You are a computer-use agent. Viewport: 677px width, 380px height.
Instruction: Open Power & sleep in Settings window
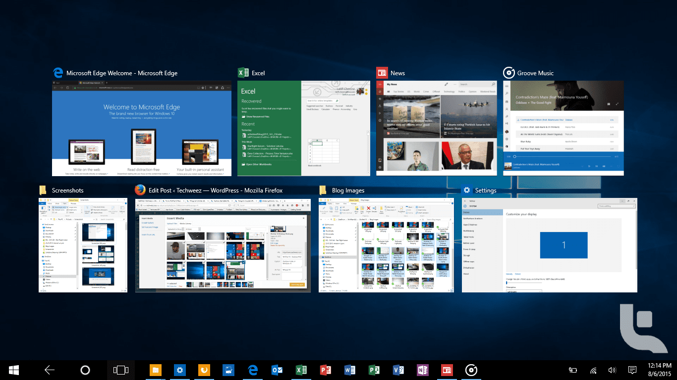[482, 249]
